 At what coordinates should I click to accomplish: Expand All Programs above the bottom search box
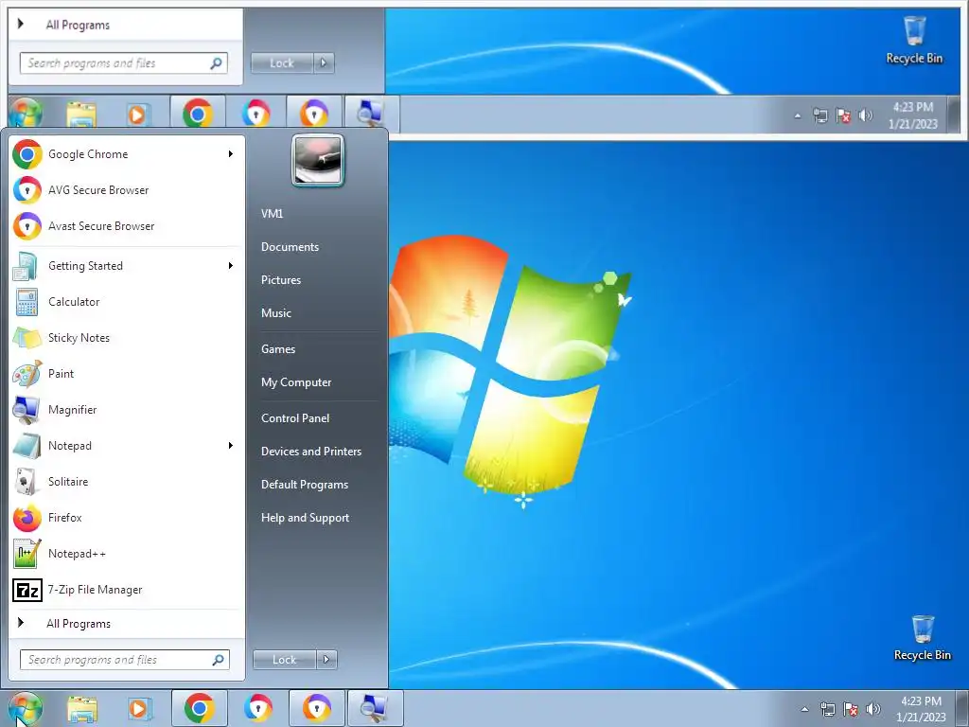tap(127, 623)
